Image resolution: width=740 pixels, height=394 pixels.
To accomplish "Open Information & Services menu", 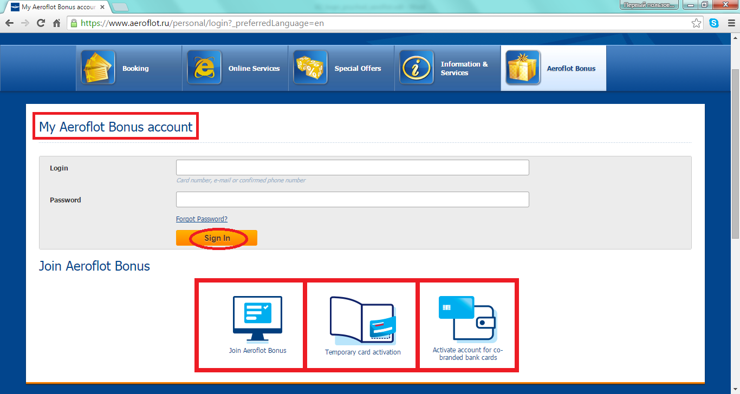I will (x=447, y=68).
